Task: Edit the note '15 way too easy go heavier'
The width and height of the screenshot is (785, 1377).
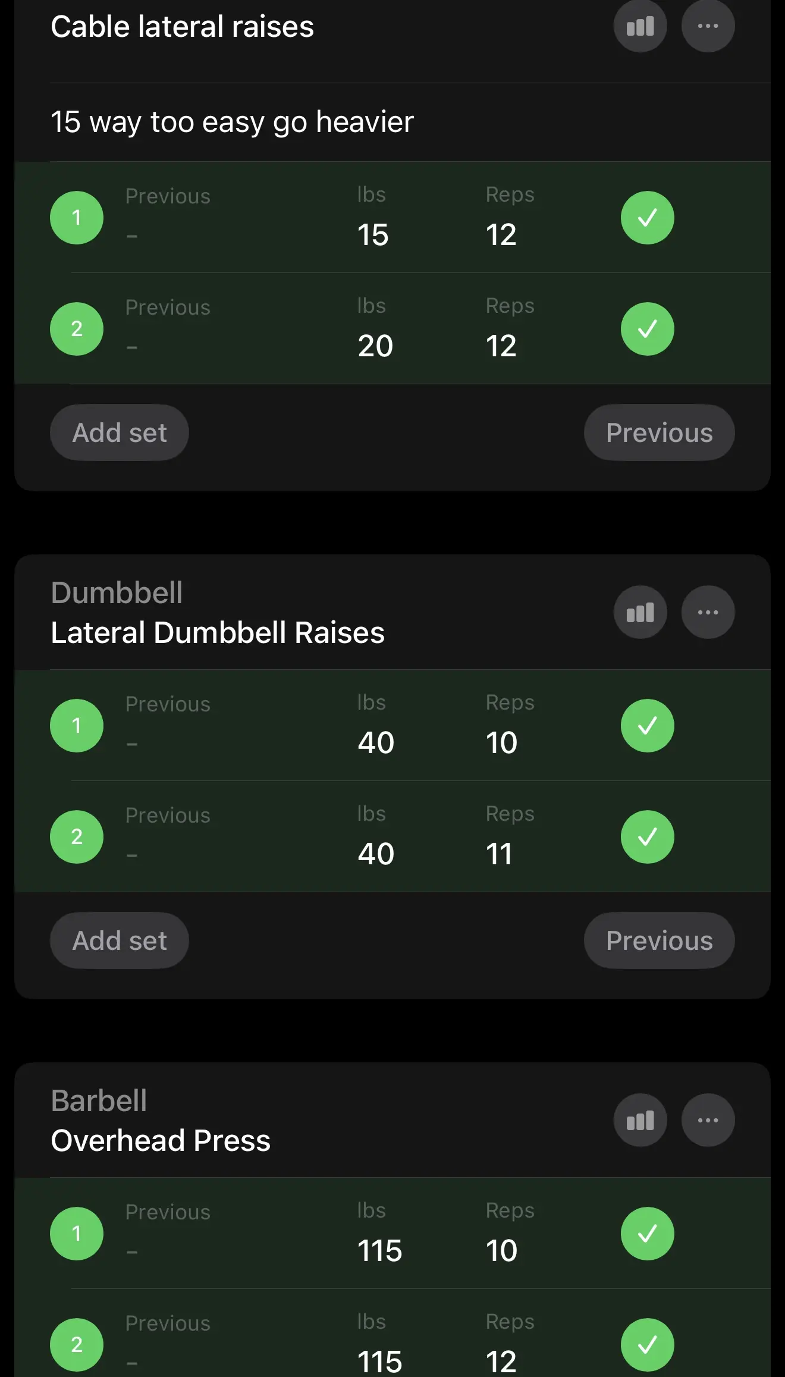Action: click(232, 122)
